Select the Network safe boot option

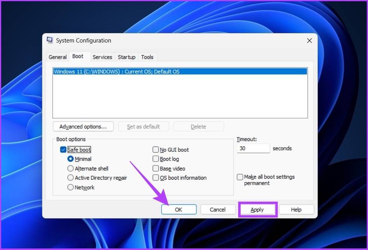[x=71, y=187]
